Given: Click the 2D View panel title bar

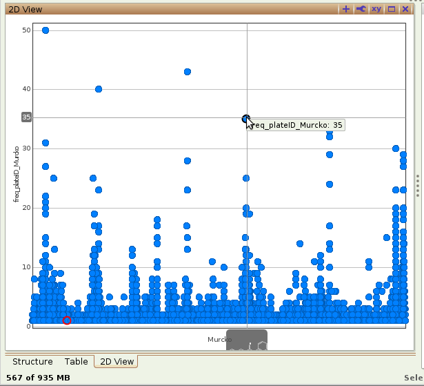Looking at the screenshot, I should [172, 9].
